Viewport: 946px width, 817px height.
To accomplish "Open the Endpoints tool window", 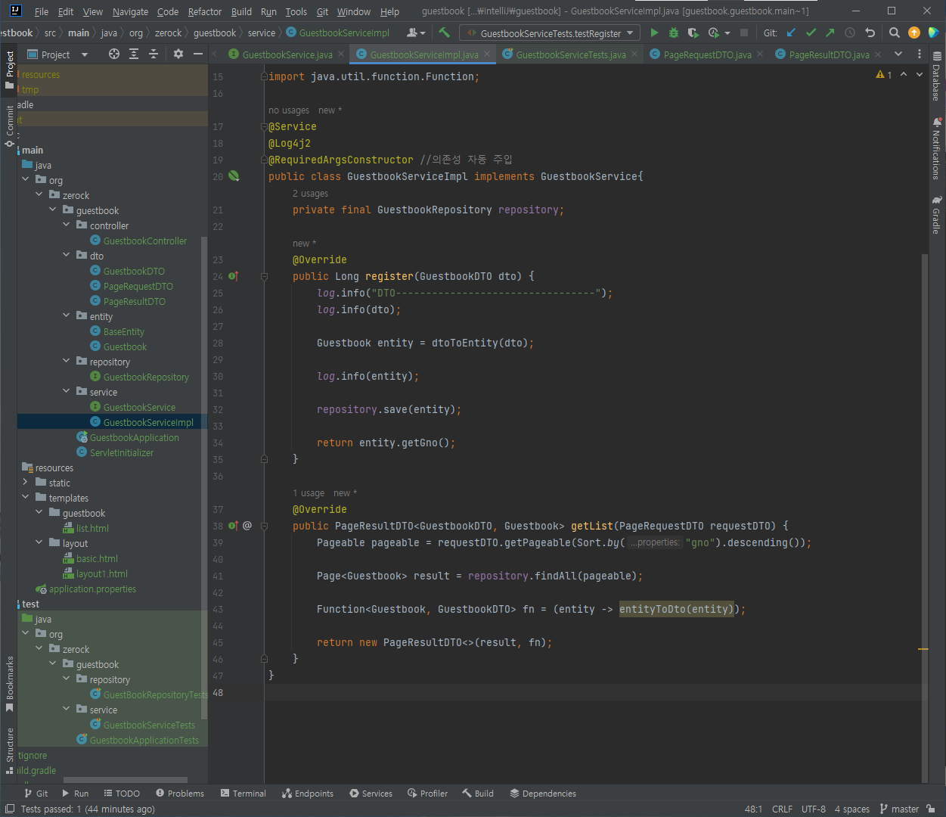I will point(308,794).
